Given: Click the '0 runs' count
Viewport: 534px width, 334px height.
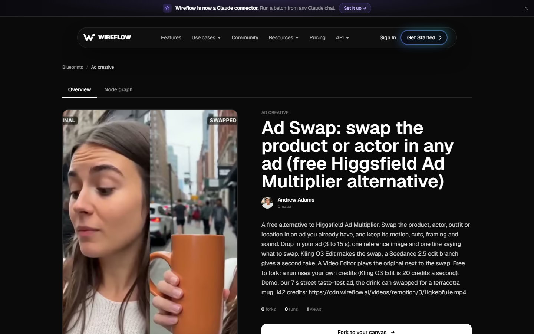Looking at the screenshot, I should click(x=291, y=309).
